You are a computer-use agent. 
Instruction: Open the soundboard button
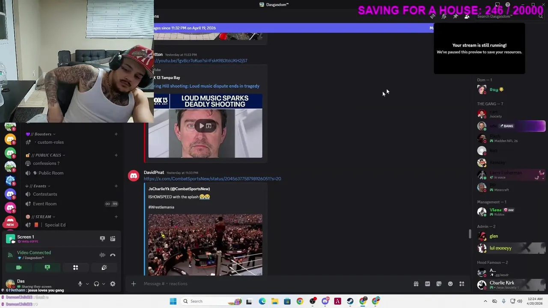pos(104,267)
